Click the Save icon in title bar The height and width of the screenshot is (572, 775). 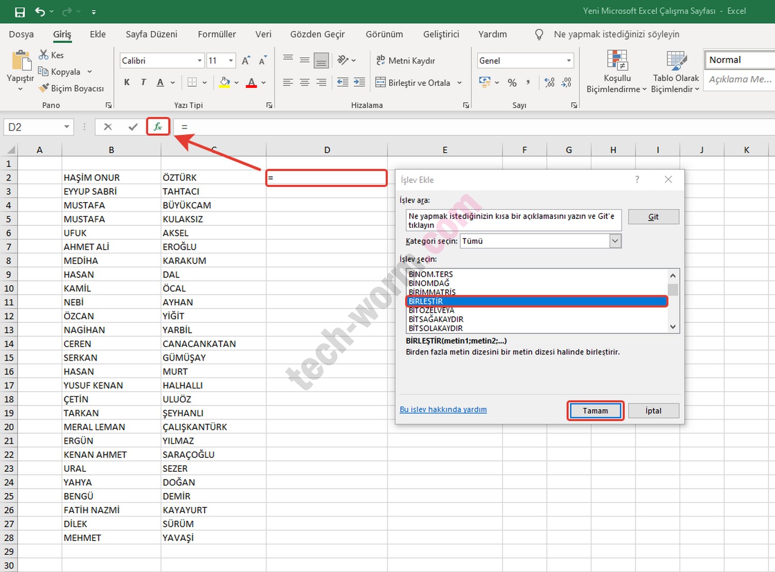(20, 11)
